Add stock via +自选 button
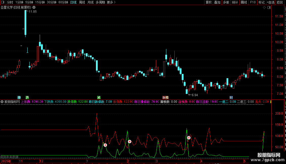 tap(271, 2)
